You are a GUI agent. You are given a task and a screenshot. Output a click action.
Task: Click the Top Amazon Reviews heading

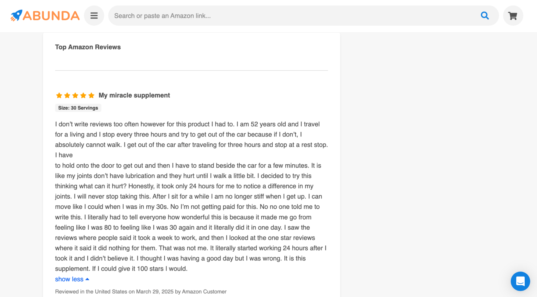[88, 47]
